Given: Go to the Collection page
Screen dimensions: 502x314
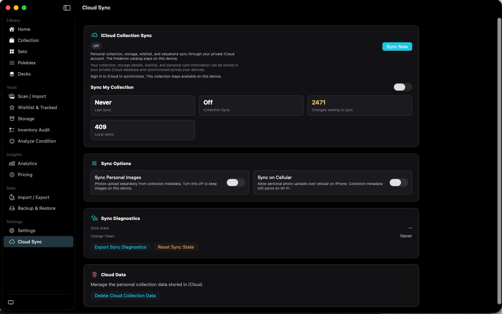Looking at the screenshot, I should point(38,40).
